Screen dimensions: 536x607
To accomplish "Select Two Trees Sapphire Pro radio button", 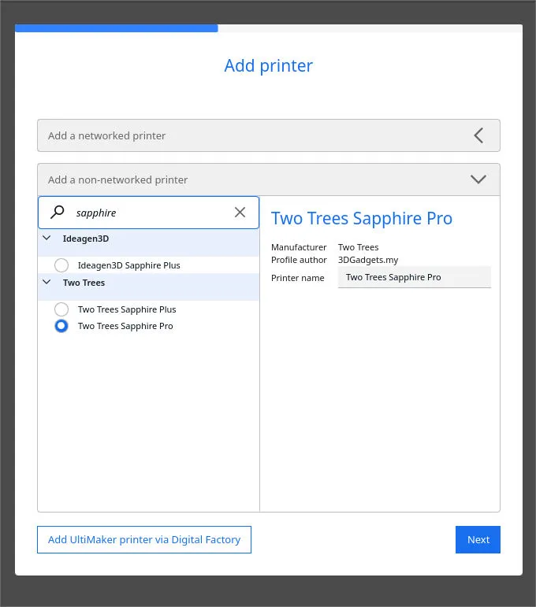I will point(61,326).
